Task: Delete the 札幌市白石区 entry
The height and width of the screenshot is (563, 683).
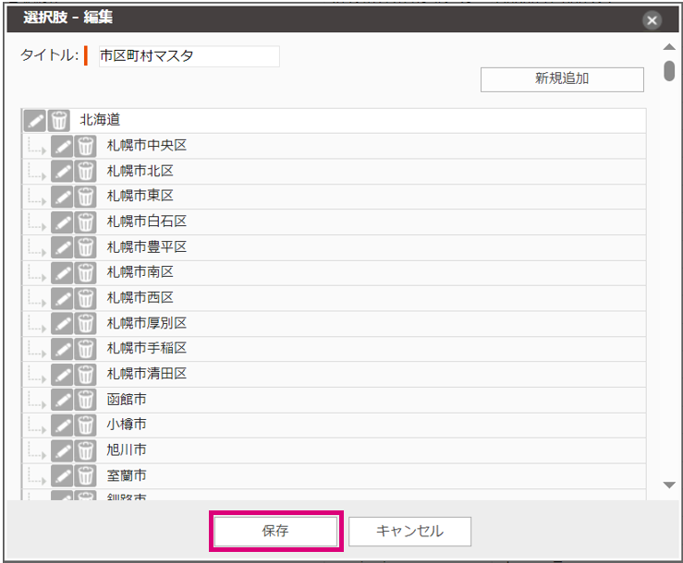Action: (x=85, y=222)
